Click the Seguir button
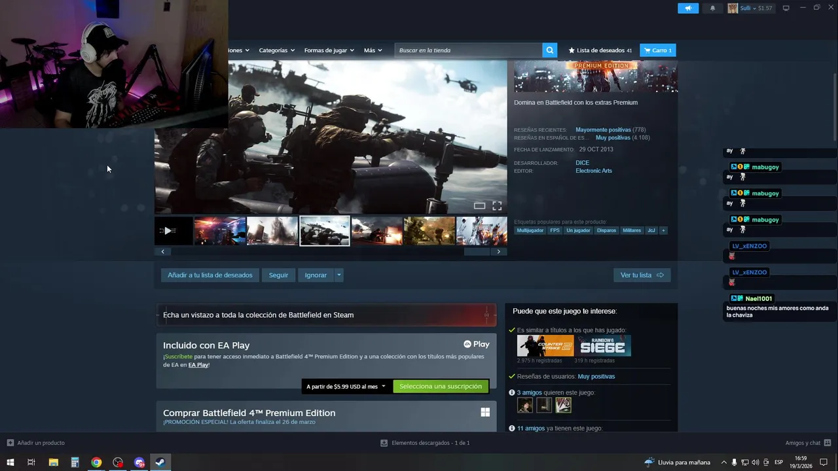 coord(278,275)
